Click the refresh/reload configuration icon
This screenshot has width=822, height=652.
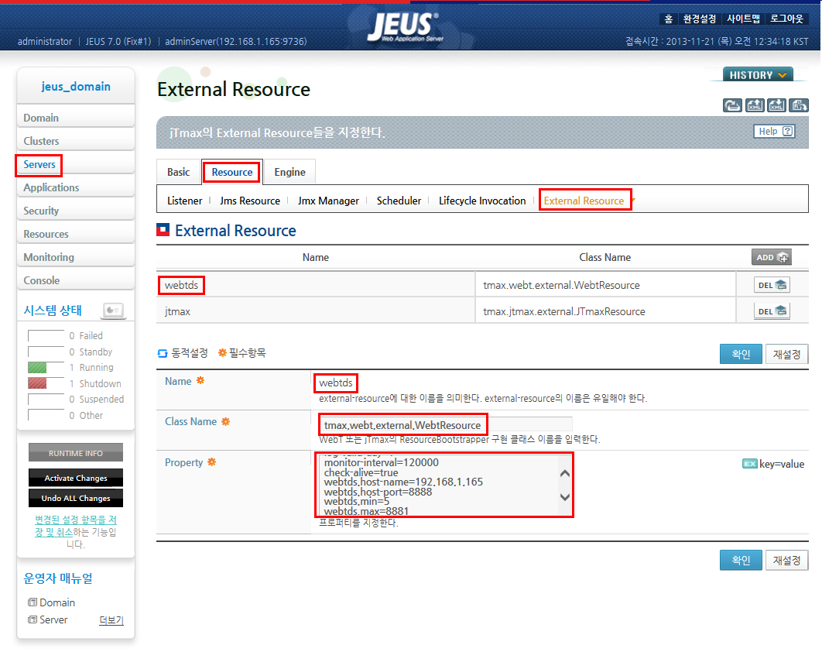click(732, 105)
